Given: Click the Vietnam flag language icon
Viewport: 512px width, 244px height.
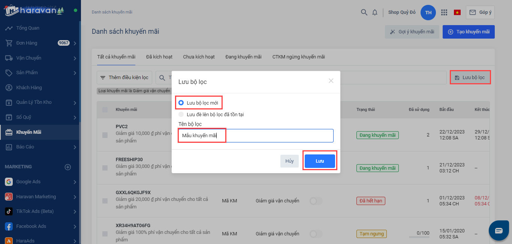Looking at the screenshot, I should [x=457, y=12].
